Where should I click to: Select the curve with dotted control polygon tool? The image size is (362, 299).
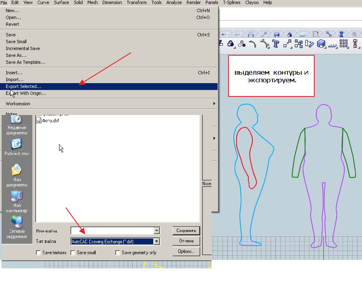click(265, 44)
